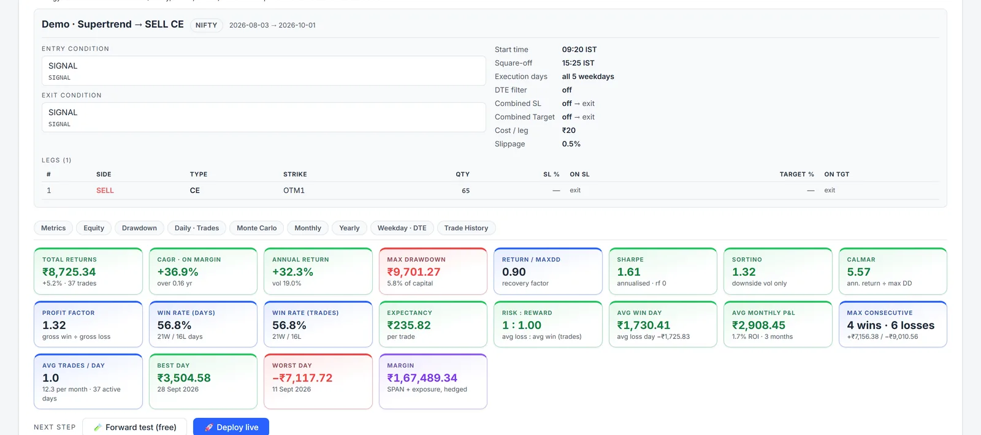Click the Margin ₹1,67,489.34 card
This screenshot has width=981, height=435.
click(433, 381)
